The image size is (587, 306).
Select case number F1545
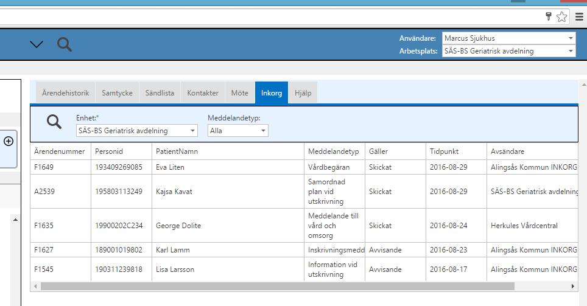coord(44,269)
